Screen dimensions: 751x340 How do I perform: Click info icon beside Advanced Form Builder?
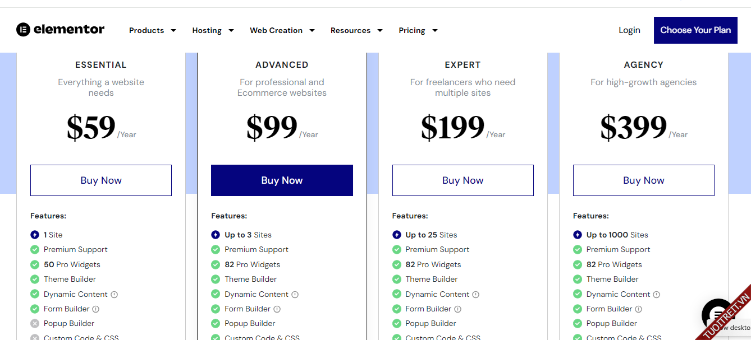click(x=277, y=309)
